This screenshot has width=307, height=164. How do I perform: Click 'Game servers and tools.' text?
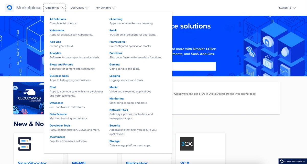(125, 69)
